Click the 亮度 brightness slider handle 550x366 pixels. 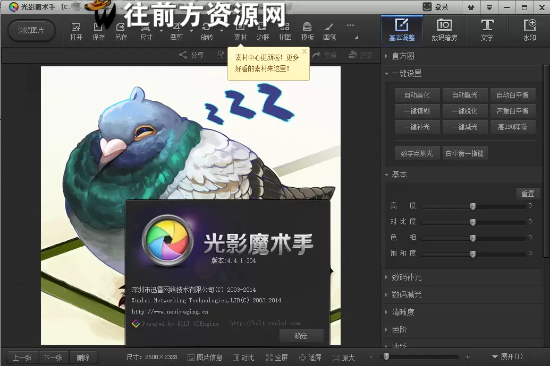point(473,206)
